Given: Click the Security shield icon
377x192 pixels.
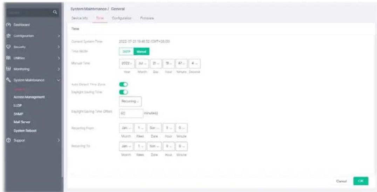Looking at the screenshot, I should coord(8,47).
